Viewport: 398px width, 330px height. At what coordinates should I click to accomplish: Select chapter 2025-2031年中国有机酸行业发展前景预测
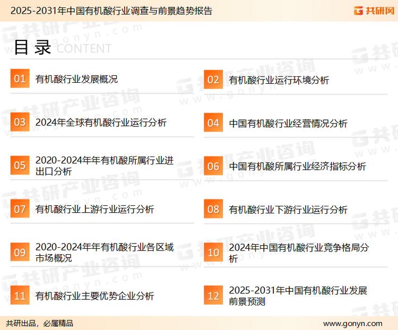pyautogui.click(x=298, y=296)
